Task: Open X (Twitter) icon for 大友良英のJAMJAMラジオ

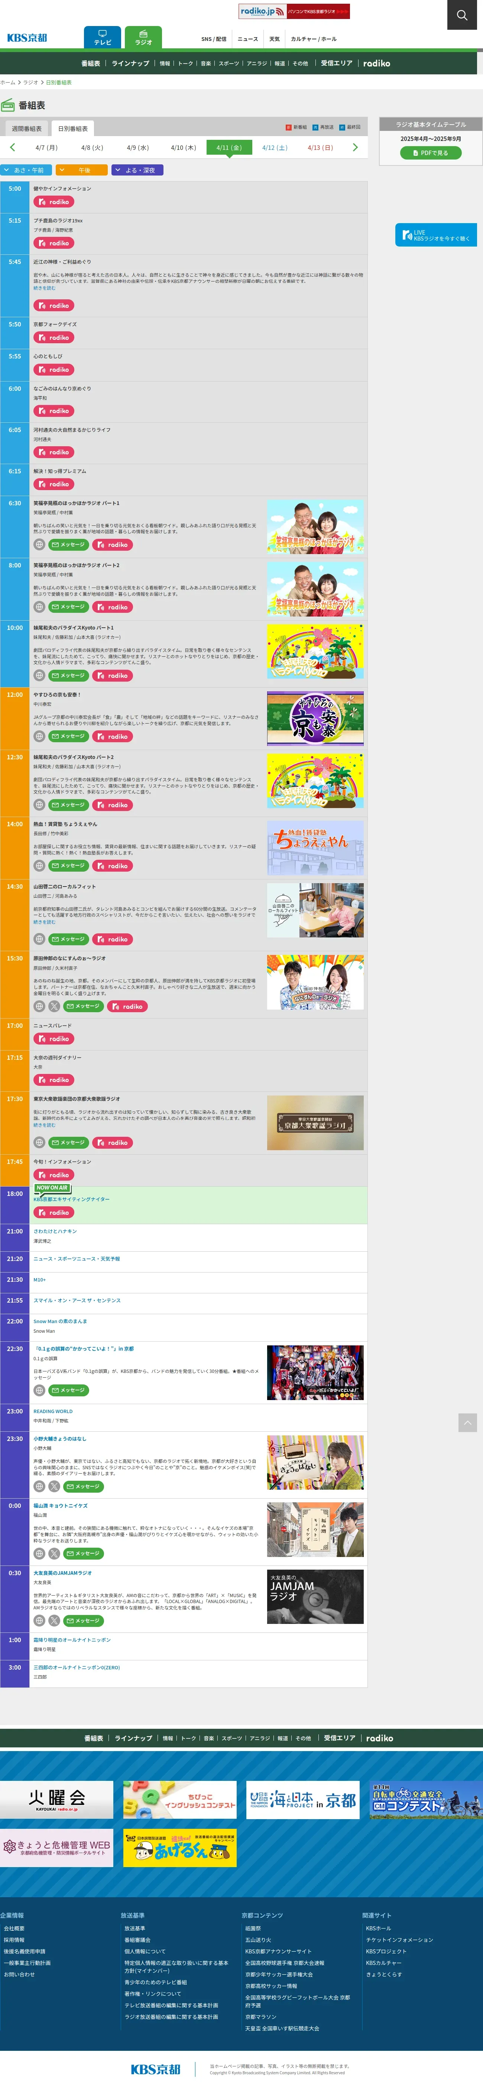Action: click(54, 1621)
